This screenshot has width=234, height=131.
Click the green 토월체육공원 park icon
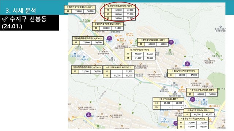217,53
